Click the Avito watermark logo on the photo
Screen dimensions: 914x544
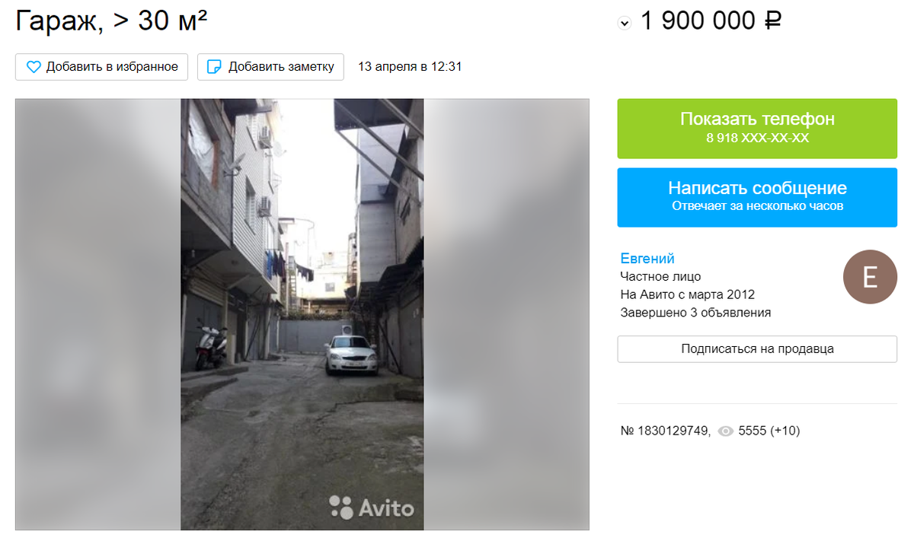point(372,507)
